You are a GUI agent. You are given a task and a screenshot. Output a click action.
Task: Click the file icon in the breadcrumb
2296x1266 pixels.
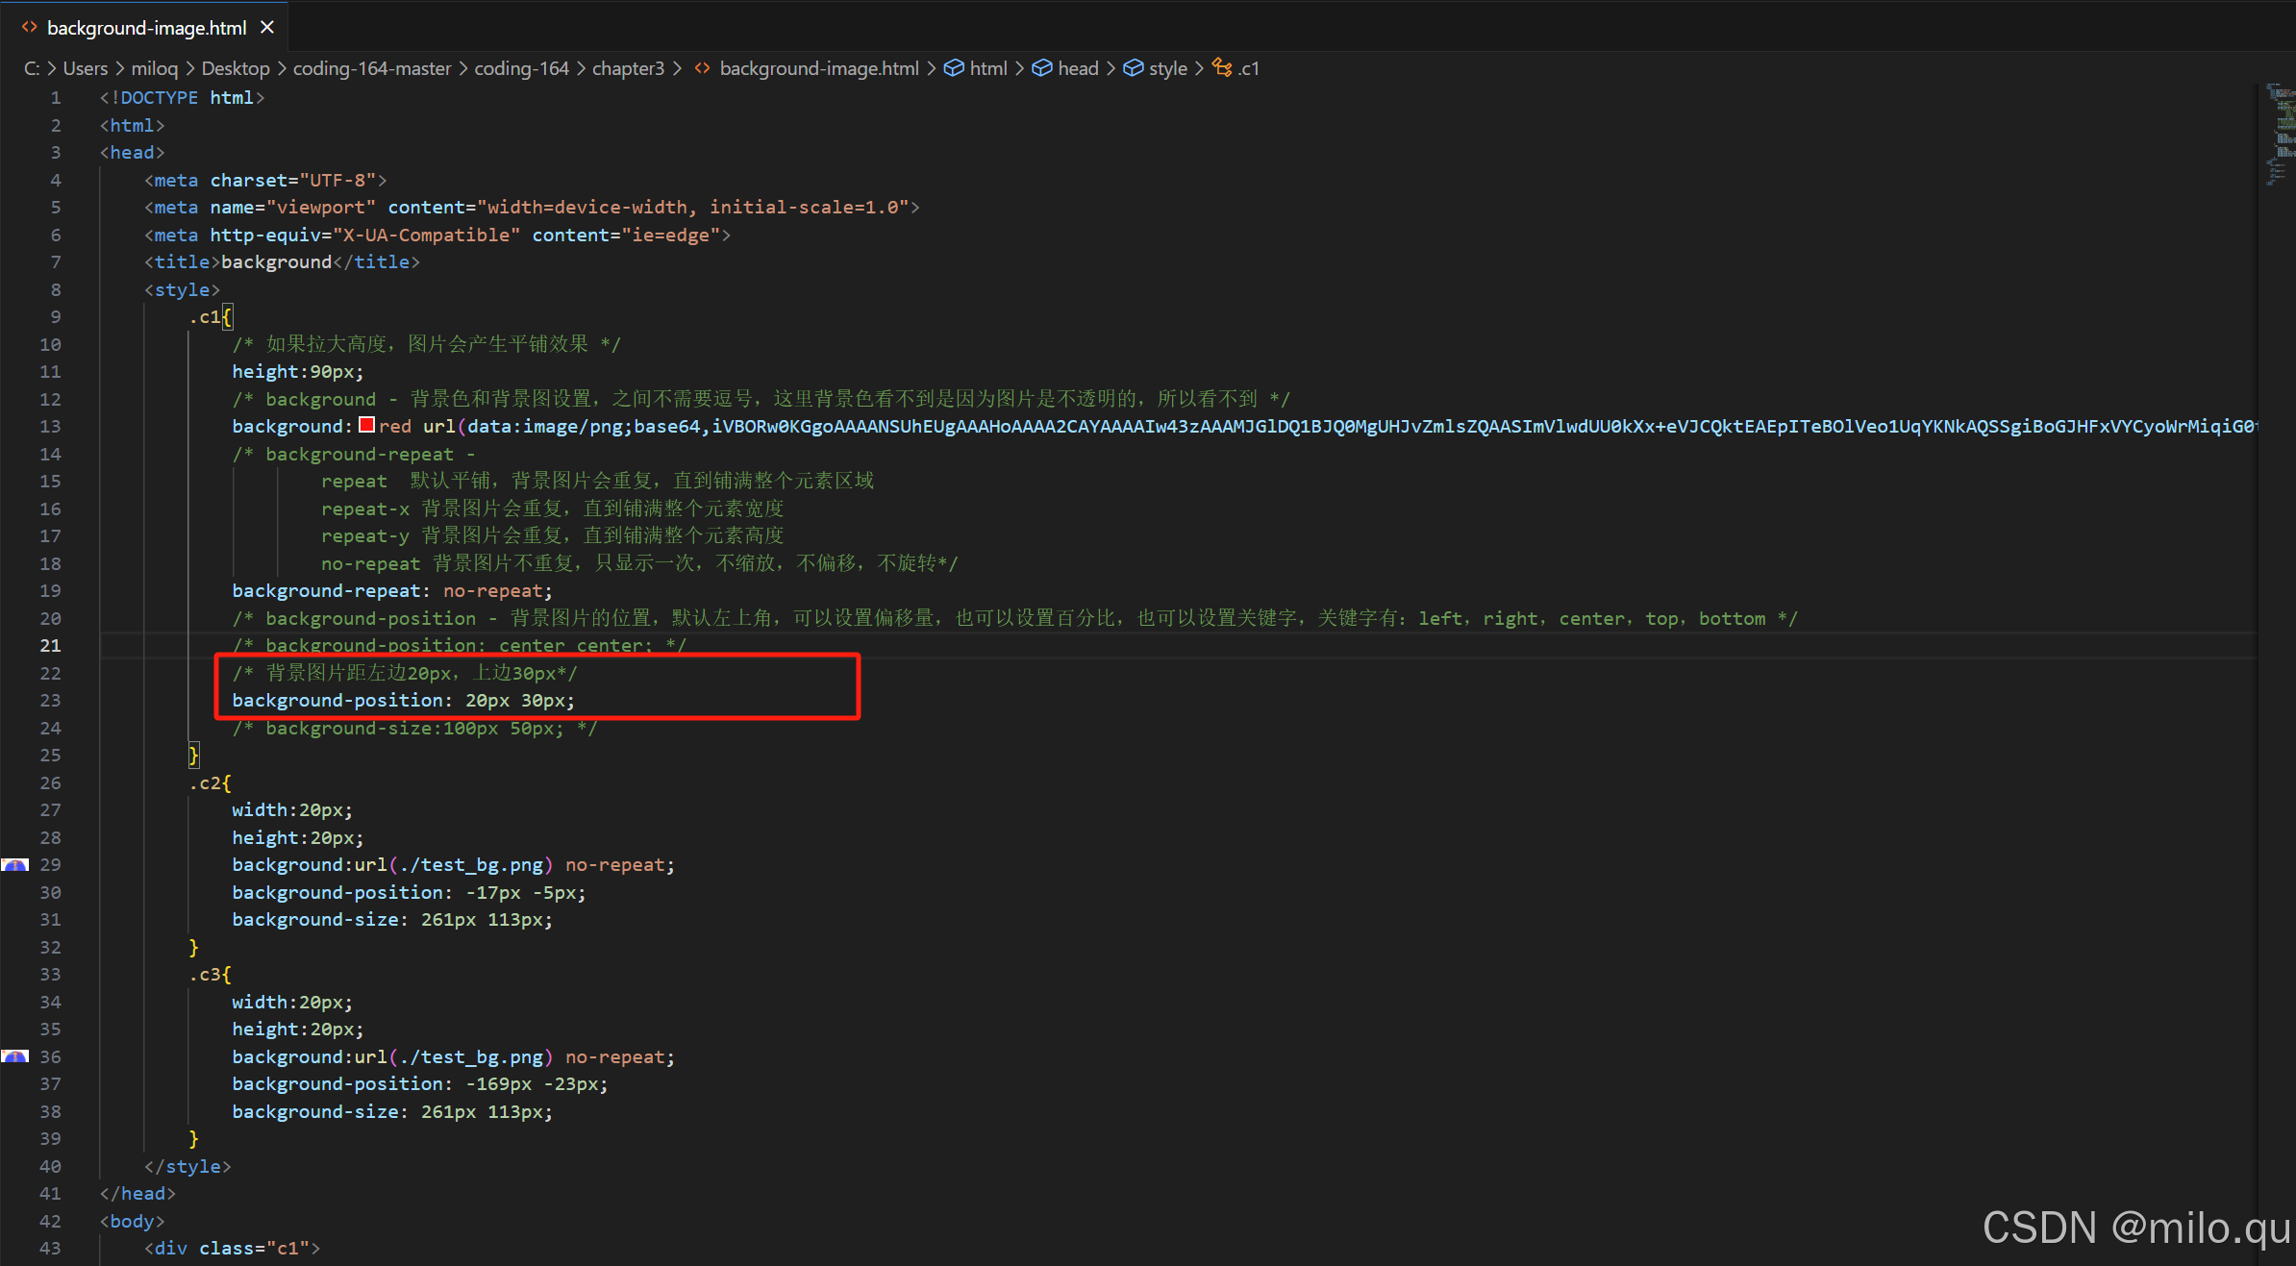click(703, 68)
